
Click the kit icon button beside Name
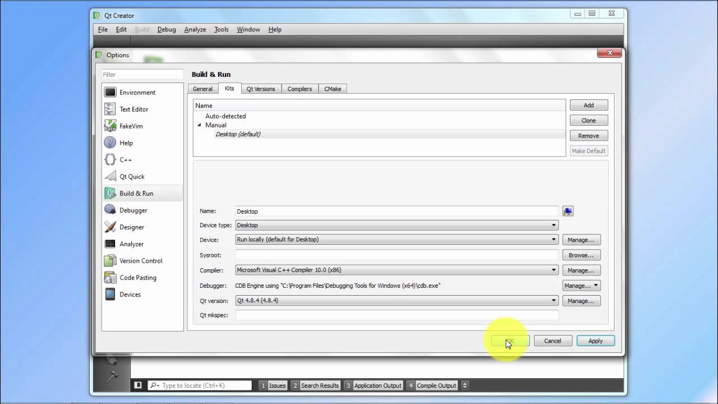coord(568,211)
